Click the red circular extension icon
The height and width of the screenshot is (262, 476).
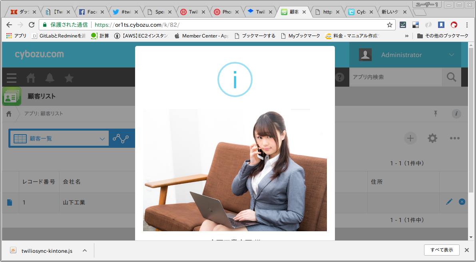tap(454, 25)
